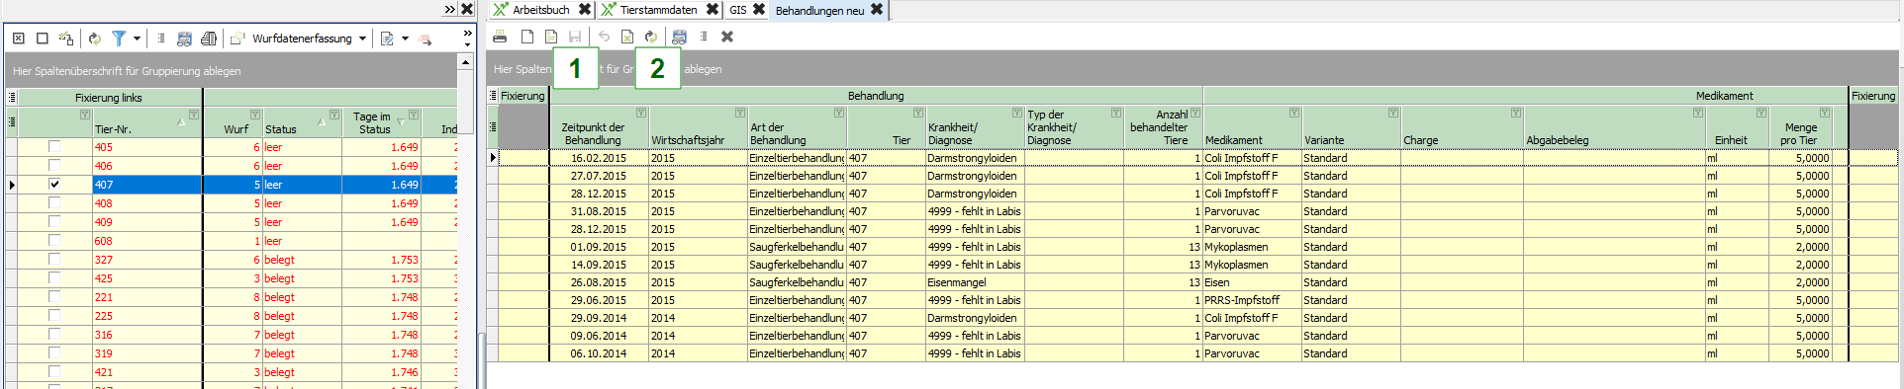Click the Krankheit/Diagnose column header
Viewport: 1904px width, 389px height.
click(975, 127)
